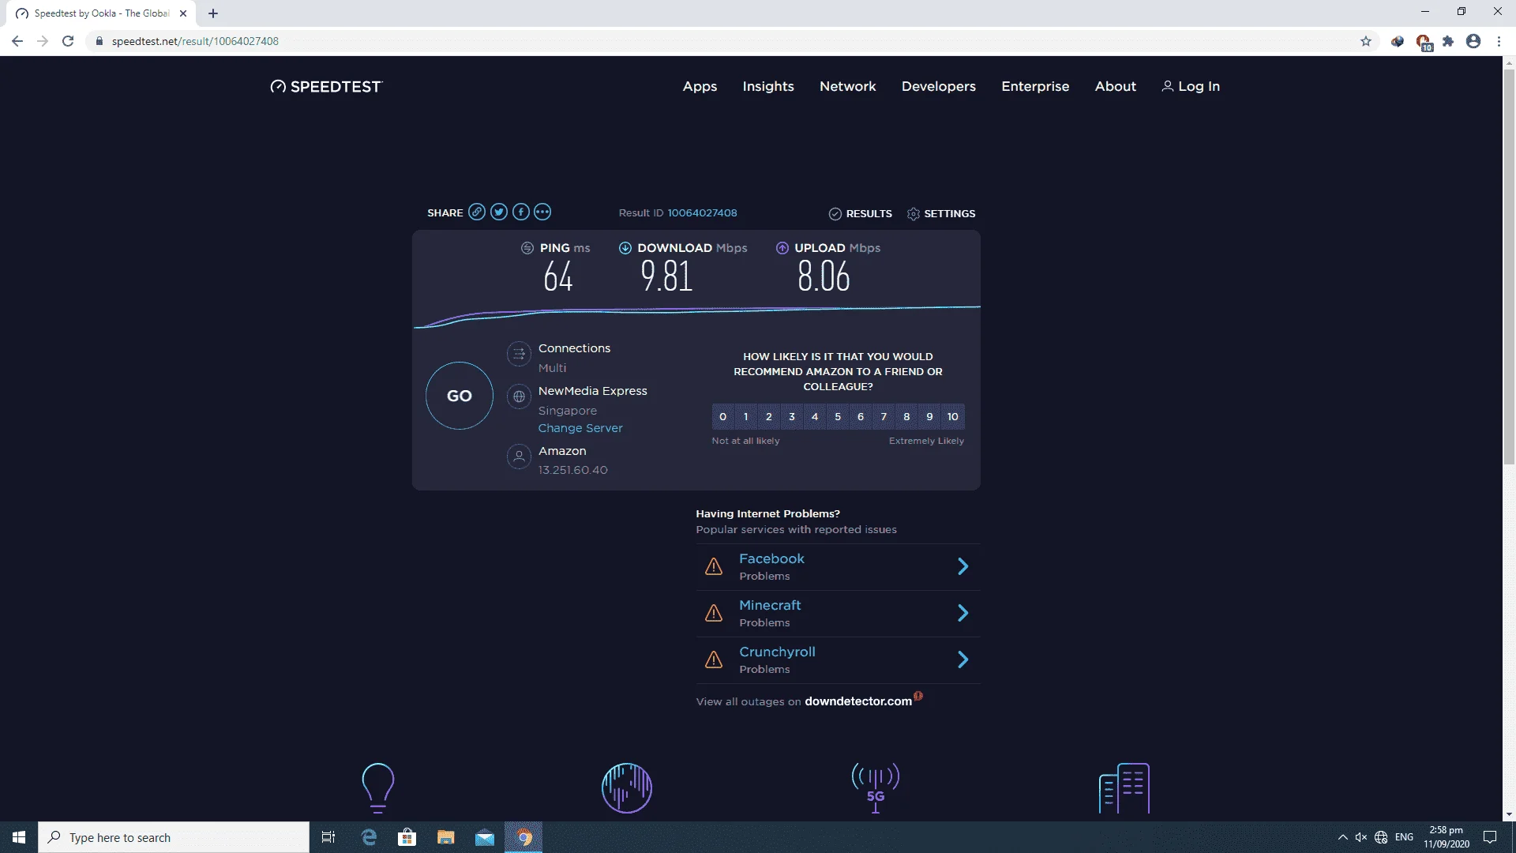Open the SETTINGS page
1516x853 pixels.
tap(941, 214)
